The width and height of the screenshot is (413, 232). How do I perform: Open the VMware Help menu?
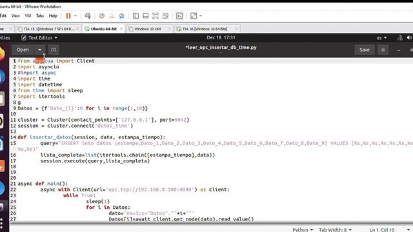(53, 15)
